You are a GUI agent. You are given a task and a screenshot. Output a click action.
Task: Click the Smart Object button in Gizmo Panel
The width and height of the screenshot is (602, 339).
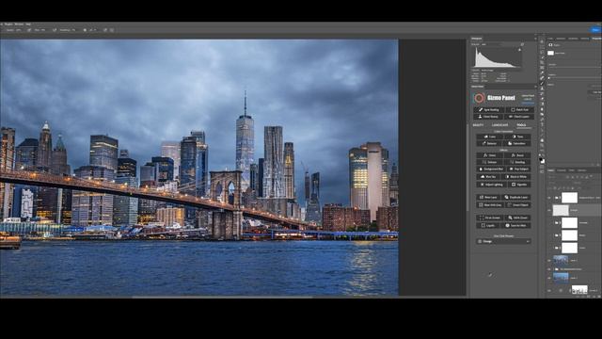click(518, 205)
